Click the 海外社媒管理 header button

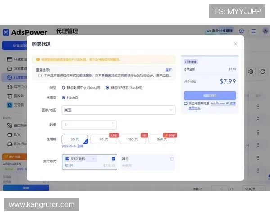[x=220, y=31]
